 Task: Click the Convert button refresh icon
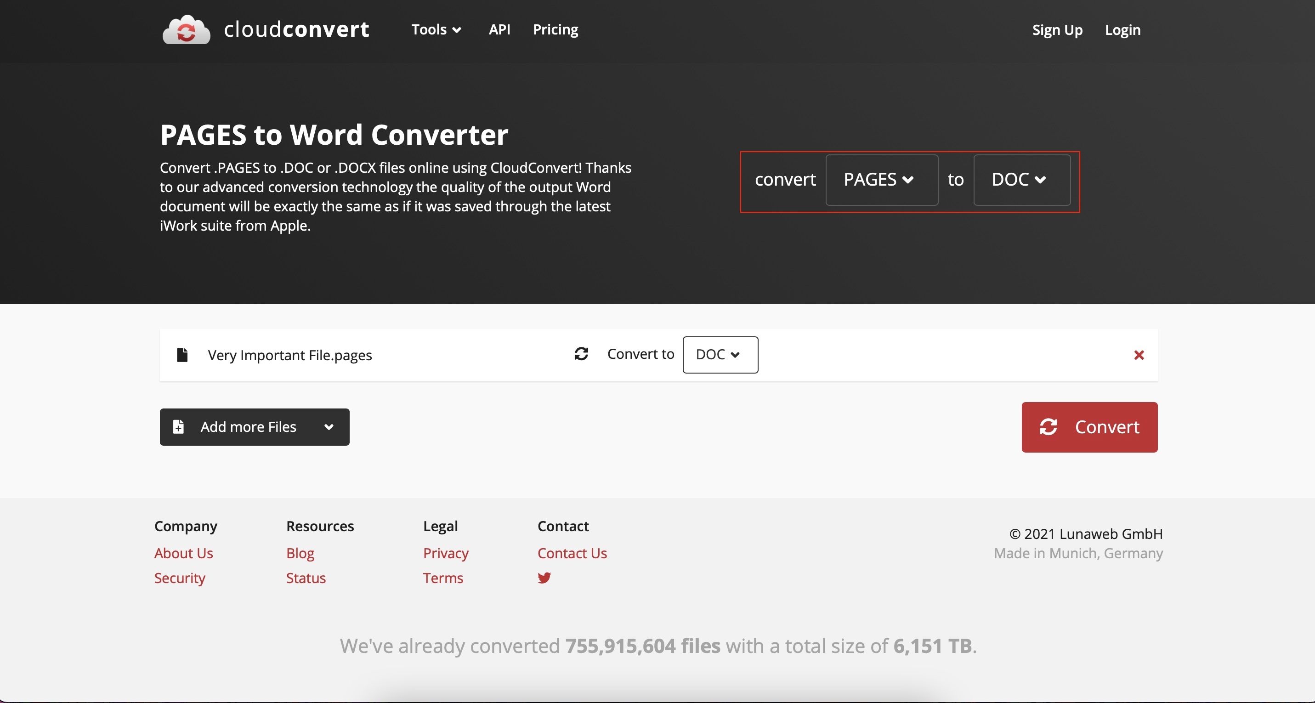(1047, 426)
